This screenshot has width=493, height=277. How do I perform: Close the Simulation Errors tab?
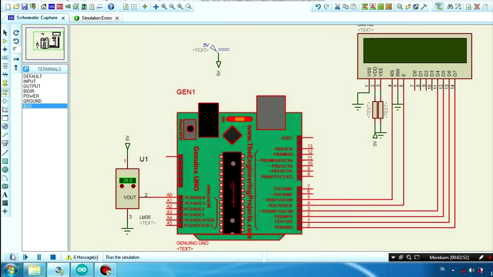[x=117, y=18]
